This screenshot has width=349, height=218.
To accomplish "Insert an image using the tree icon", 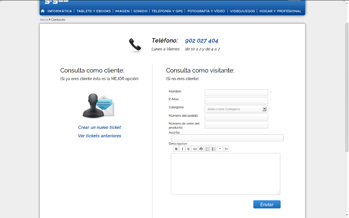I will pos(201,149).
